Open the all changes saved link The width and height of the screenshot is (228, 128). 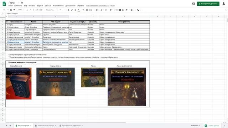[100, 6]
